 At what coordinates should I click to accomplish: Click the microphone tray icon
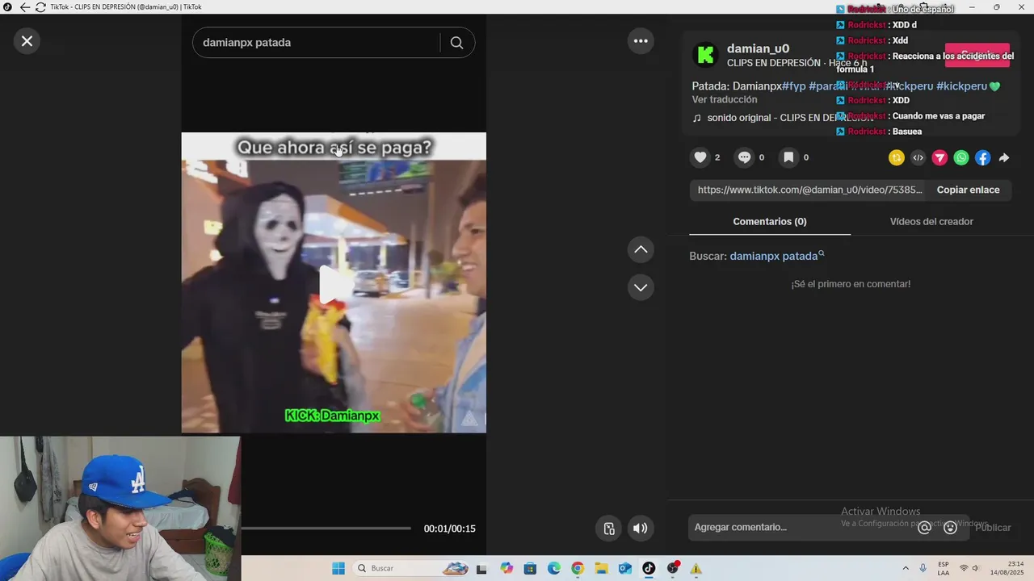(923, 568)
